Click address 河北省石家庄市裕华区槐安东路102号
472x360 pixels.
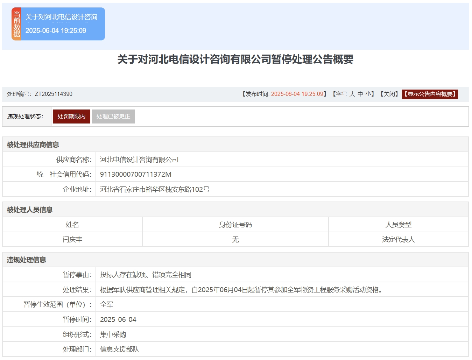tap(155, 189)
